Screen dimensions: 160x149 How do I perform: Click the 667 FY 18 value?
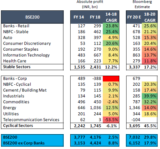(x=97, y=55)
